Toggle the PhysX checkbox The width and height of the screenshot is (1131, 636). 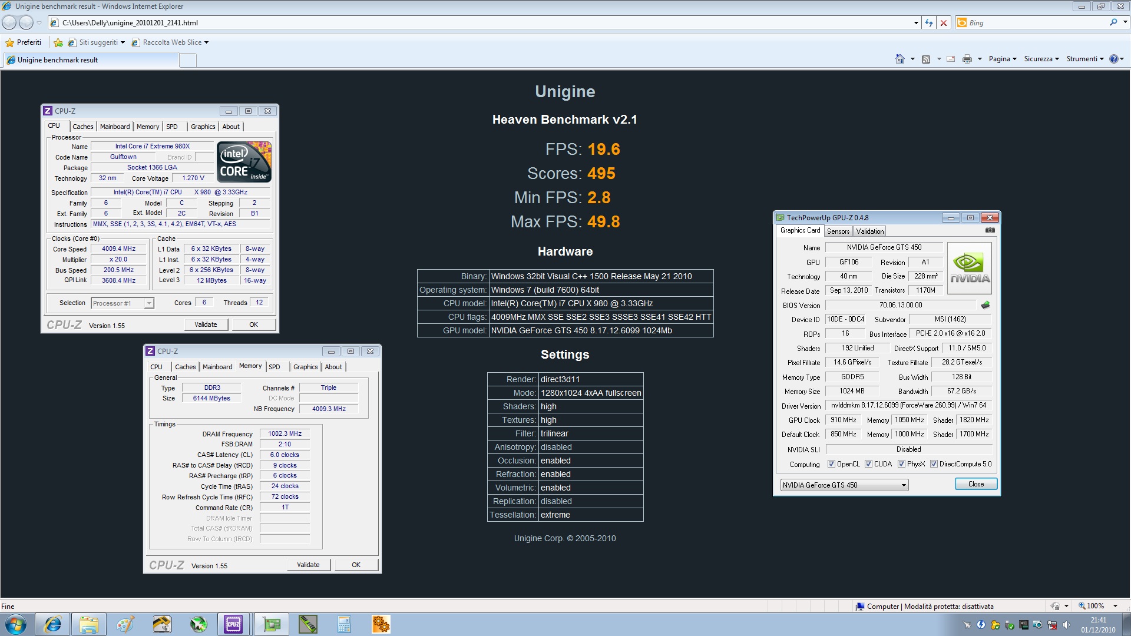tap(901, 464)
